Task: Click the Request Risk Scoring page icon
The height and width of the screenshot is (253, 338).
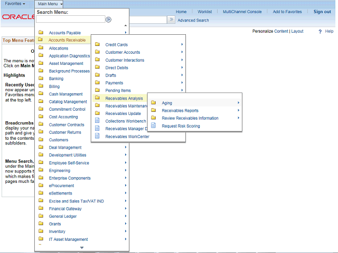Action: (x=154, y=126)
